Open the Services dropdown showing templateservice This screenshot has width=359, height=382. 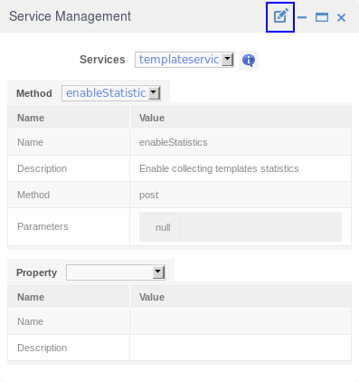[184, 60]
